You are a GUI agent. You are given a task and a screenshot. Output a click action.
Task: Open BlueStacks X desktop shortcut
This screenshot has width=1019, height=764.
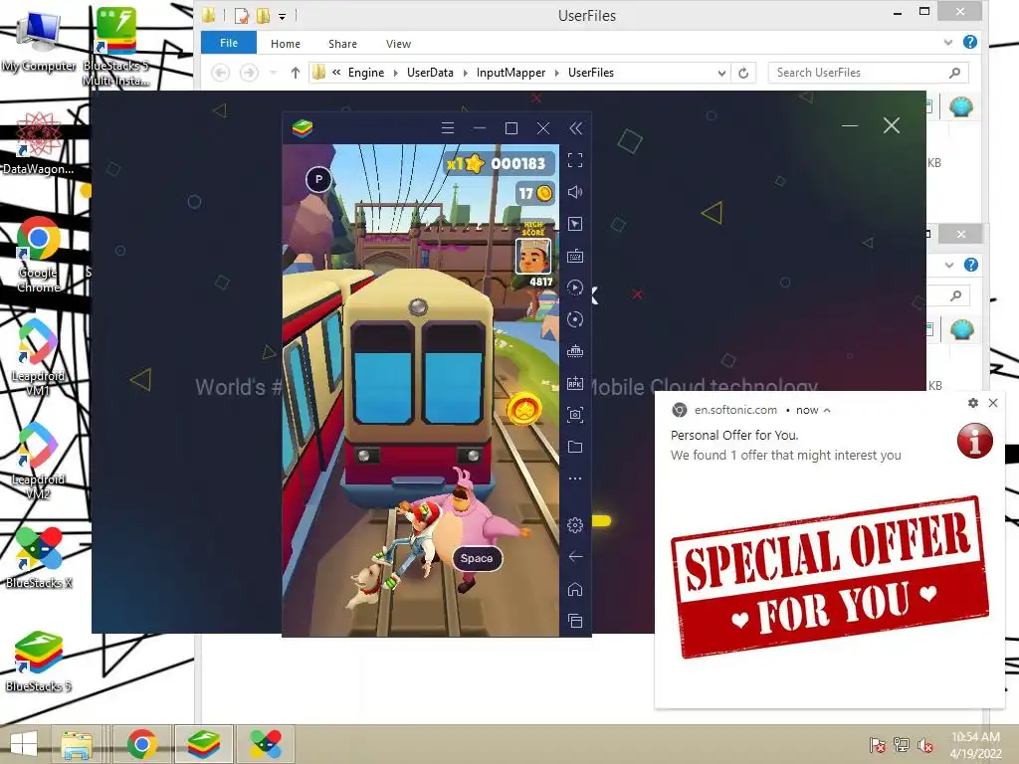pos(39,558)
